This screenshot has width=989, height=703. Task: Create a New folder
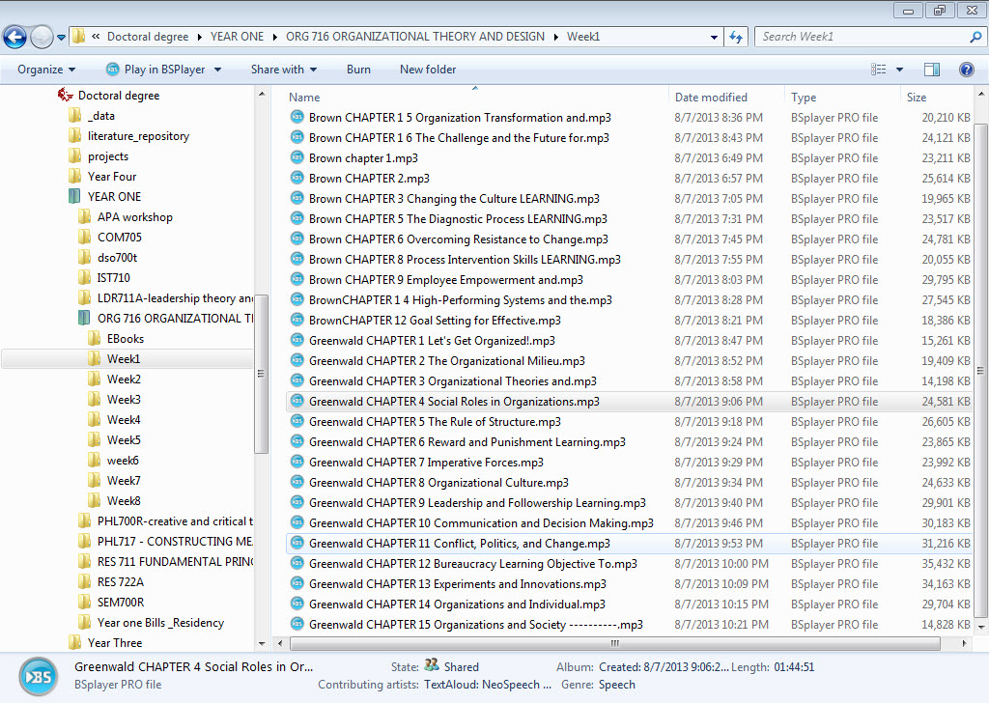[x=428, y=70]
